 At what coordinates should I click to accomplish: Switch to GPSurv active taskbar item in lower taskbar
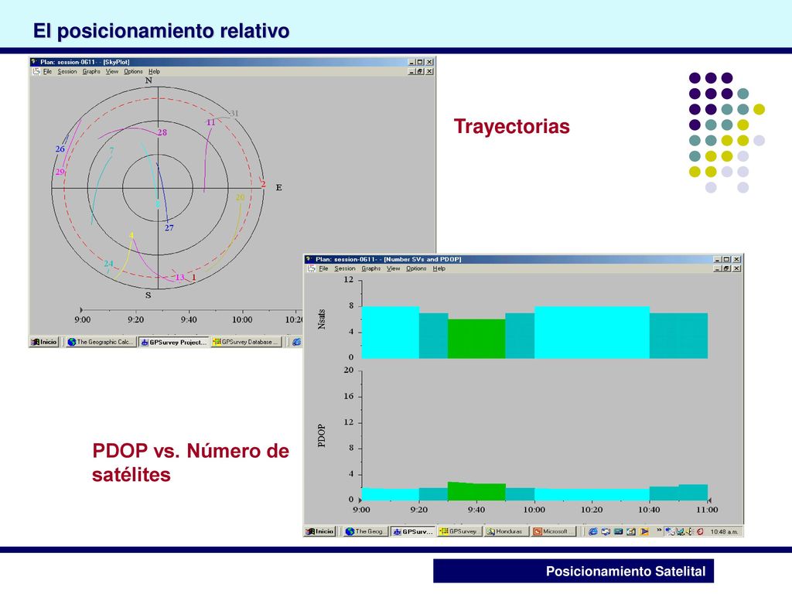pyautogui.click(x=413, y=531)
